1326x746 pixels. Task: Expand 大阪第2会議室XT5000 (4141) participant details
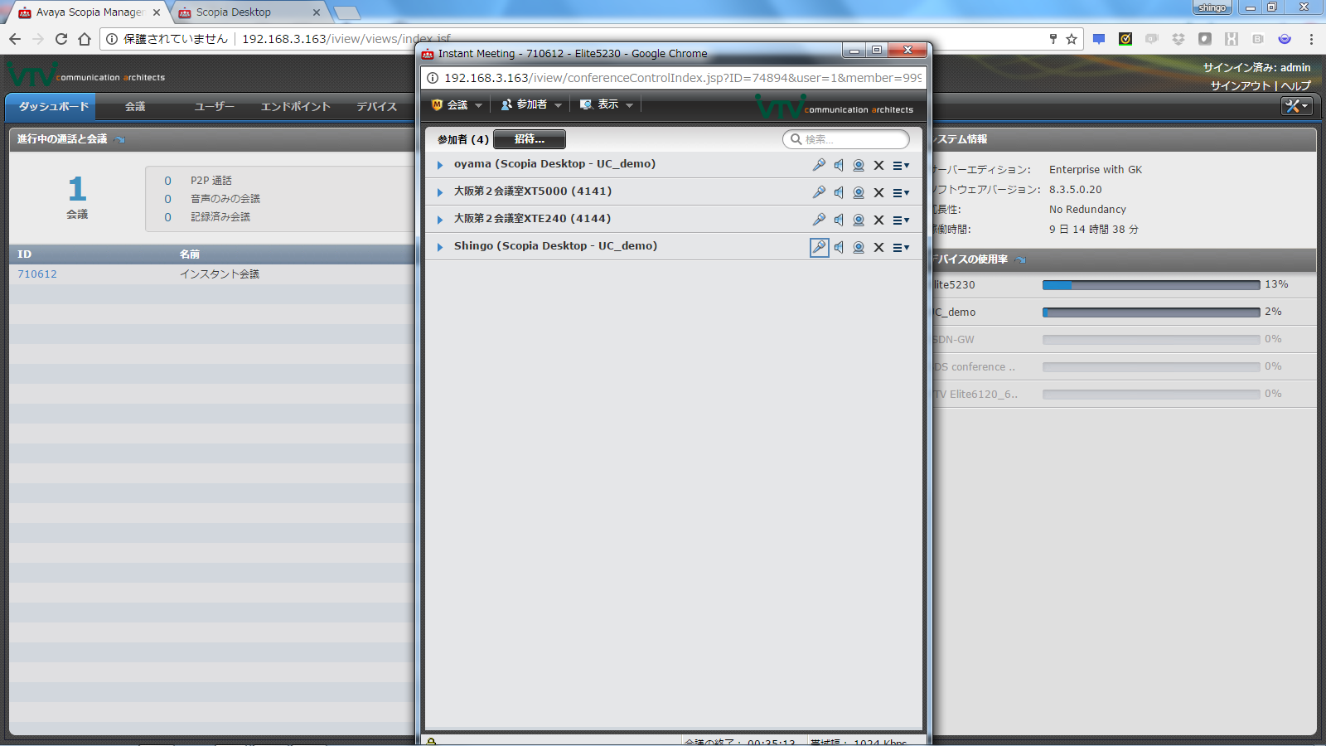click(440, 192)
